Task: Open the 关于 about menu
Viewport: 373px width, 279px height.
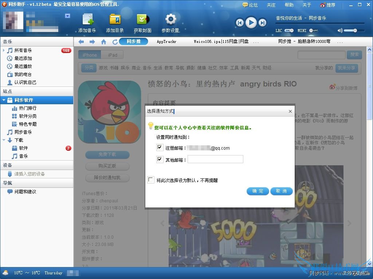Action: click(x=307, y=5)
